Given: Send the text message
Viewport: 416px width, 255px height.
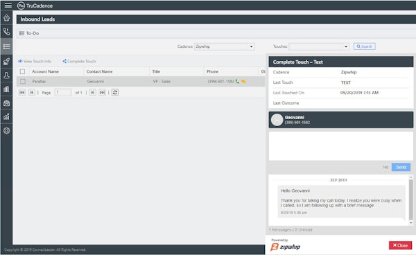Looking at the screenshot, I should click(401, 167).
